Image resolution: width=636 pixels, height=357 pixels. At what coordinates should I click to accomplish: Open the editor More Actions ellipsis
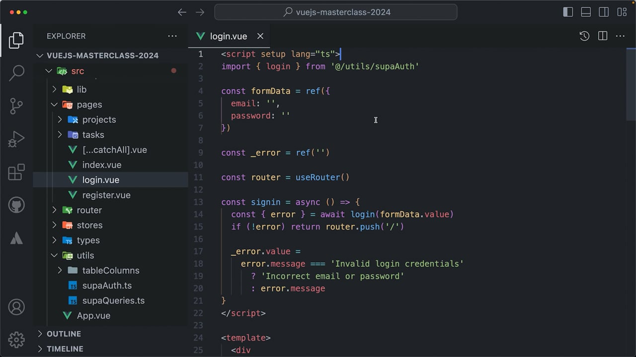tap(620, 36)
